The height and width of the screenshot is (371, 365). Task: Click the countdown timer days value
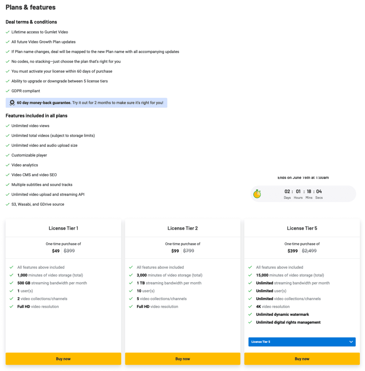[x=287, y=191]
